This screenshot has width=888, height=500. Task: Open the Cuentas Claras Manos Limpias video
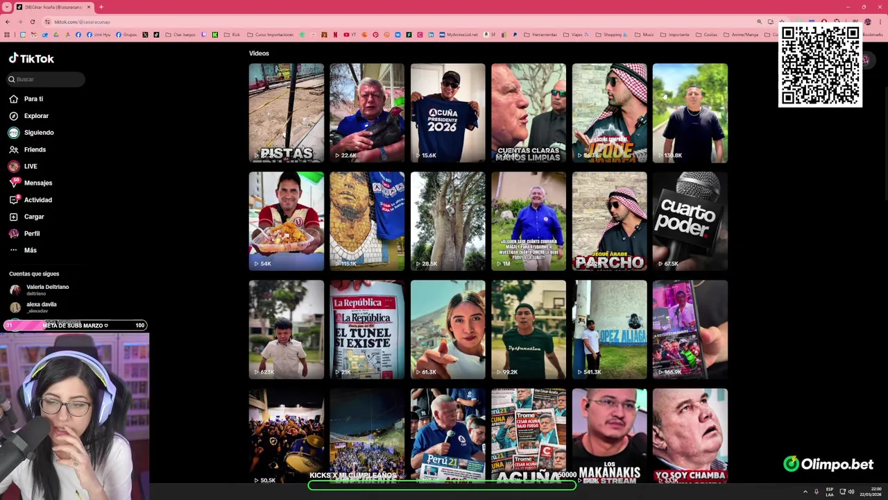[529, 113]
